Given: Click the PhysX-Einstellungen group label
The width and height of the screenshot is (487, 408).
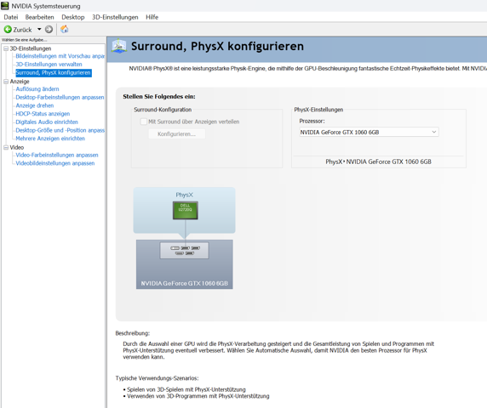Looking at the screenshot, I should (318, 110).
